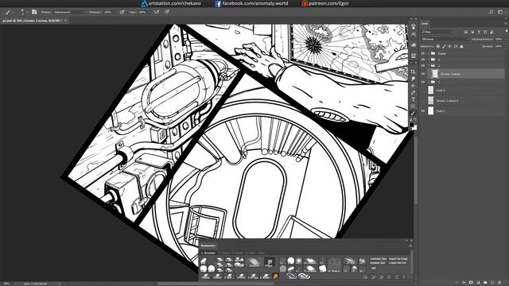This screenshot has height=286, width=509.
Task: Toggle visibility of the Frame group
Action: [x=423, y=53]
